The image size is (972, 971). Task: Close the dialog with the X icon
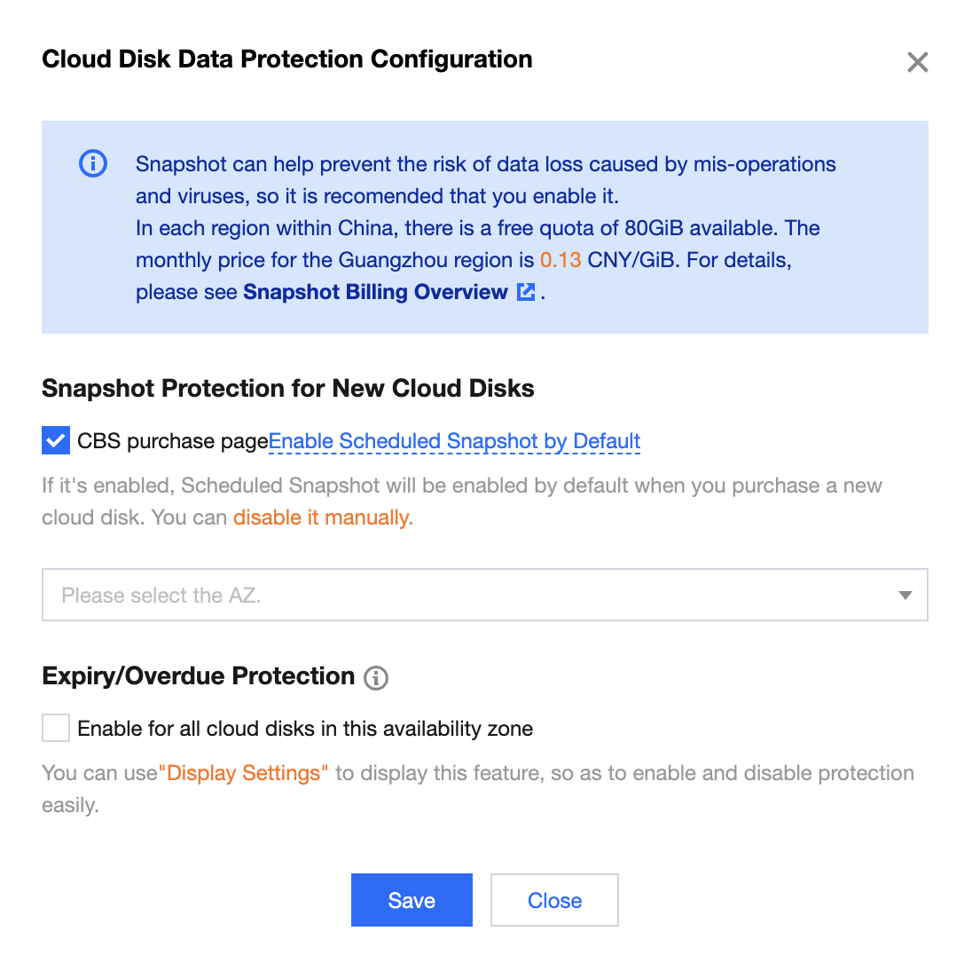tap(917, 62)
